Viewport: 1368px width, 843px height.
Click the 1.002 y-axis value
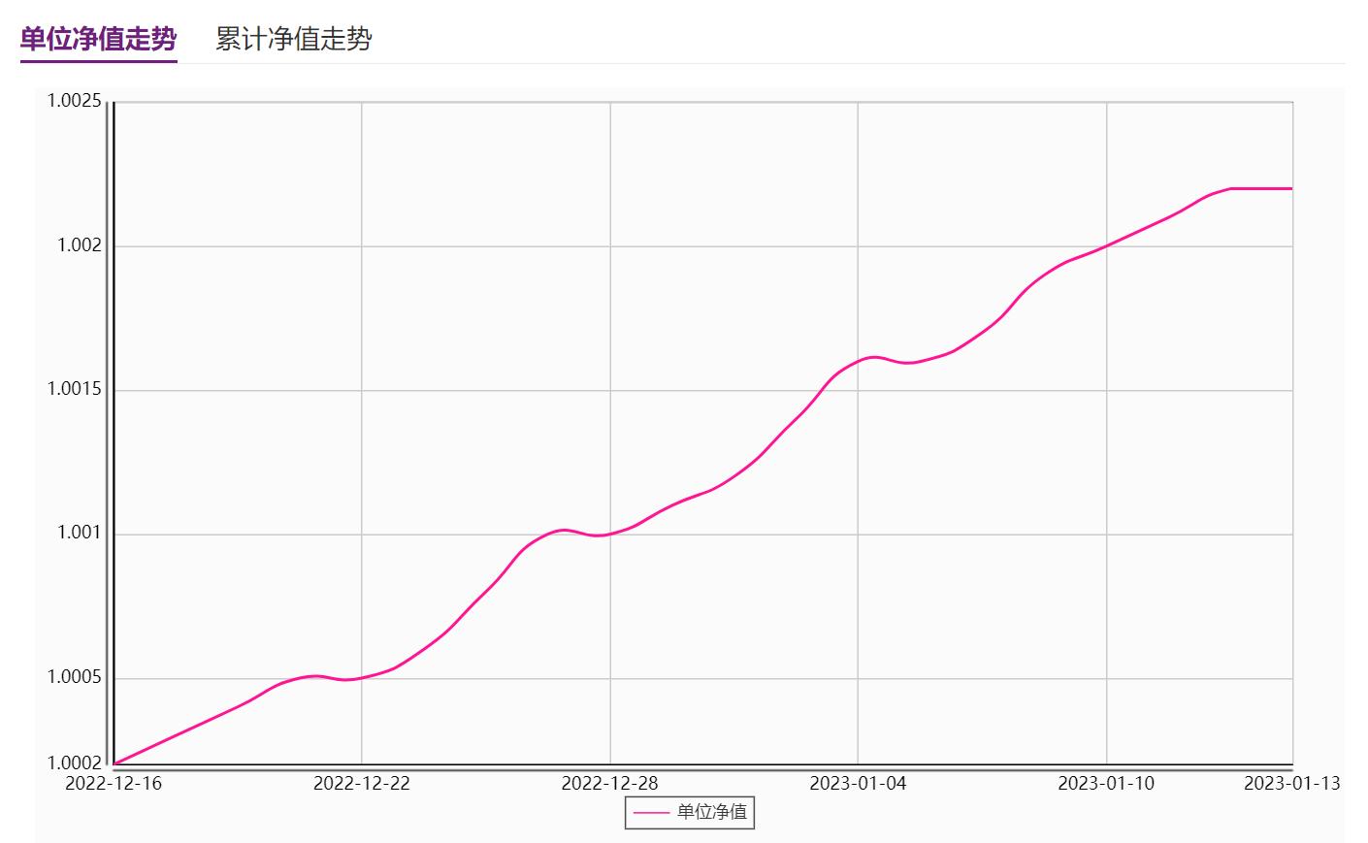[80, 244]
